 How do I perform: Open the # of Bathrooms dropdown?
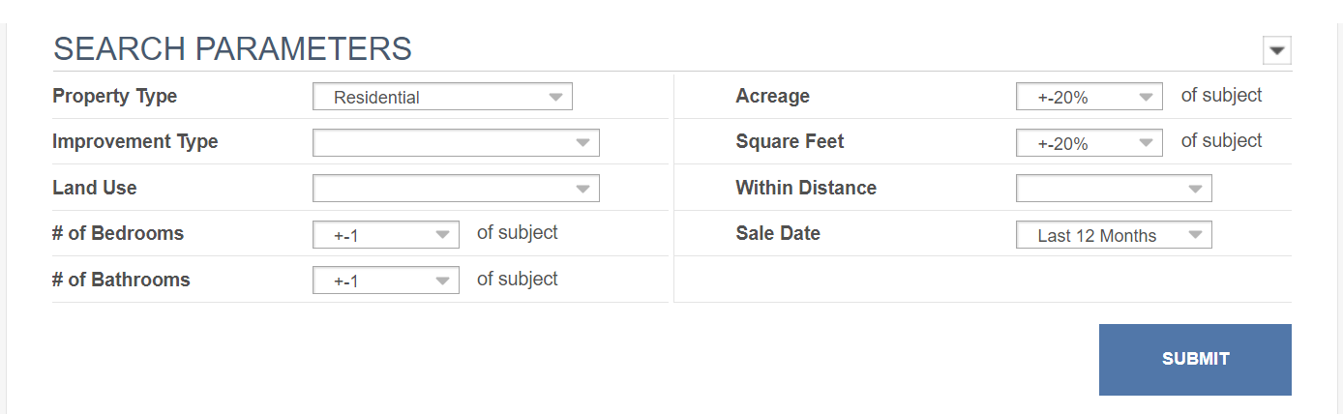point(385,281)
